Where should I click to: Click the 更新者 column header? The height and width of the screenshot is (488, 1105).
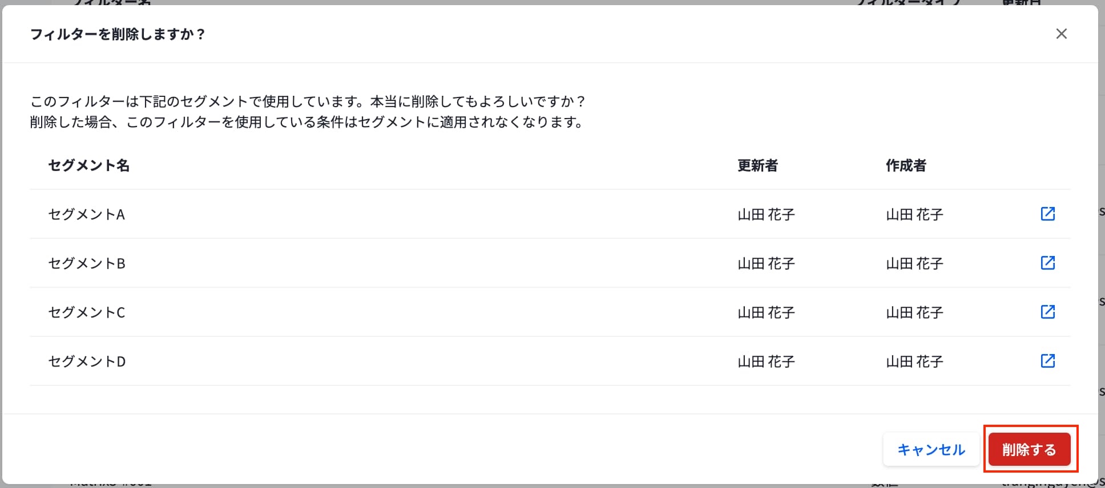[757, 166]
